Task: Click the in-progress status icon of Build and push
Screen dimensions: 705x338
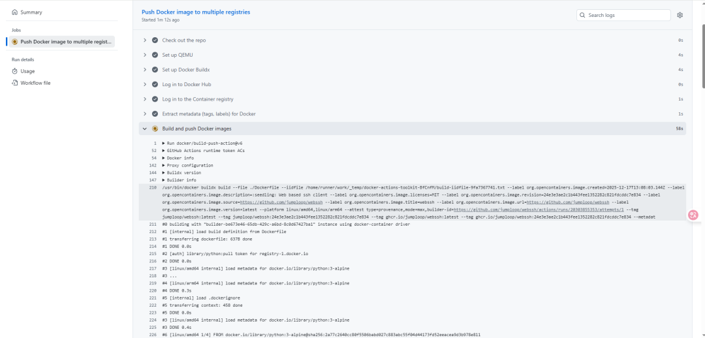Action: (155, 129)
